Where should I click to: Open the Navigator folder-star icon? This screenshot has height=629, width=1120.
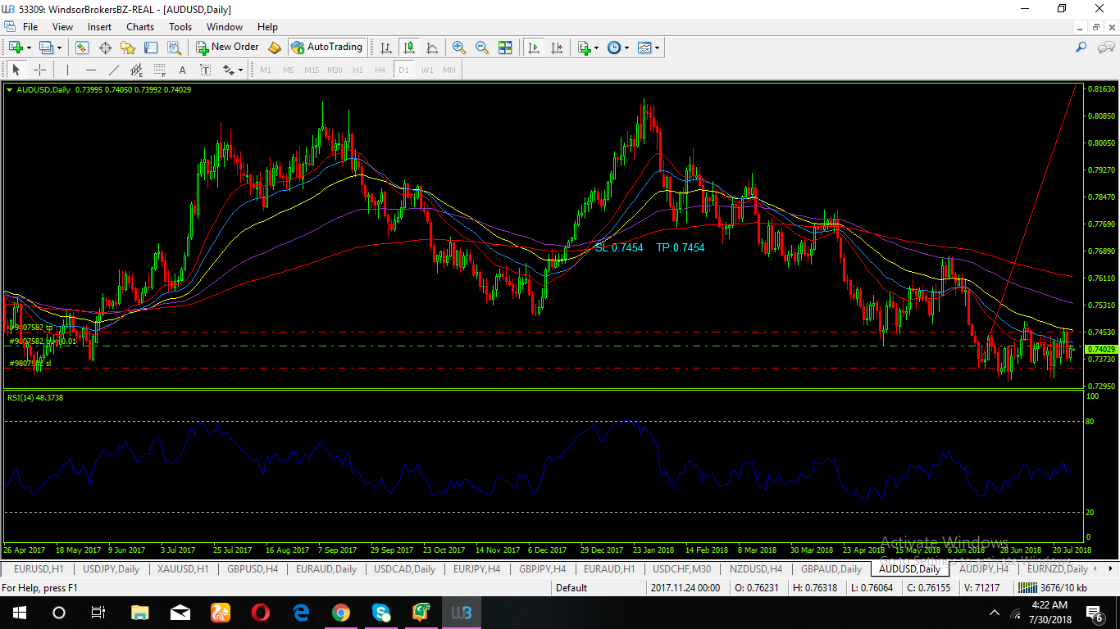(129, 48)
